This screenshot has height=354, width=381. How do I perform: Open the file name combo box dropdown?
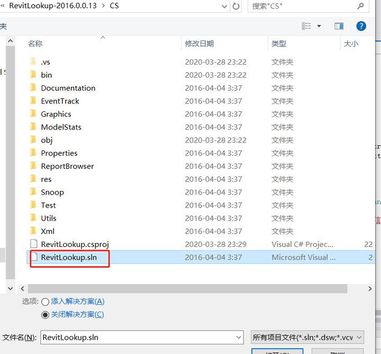tap(239, 337)
